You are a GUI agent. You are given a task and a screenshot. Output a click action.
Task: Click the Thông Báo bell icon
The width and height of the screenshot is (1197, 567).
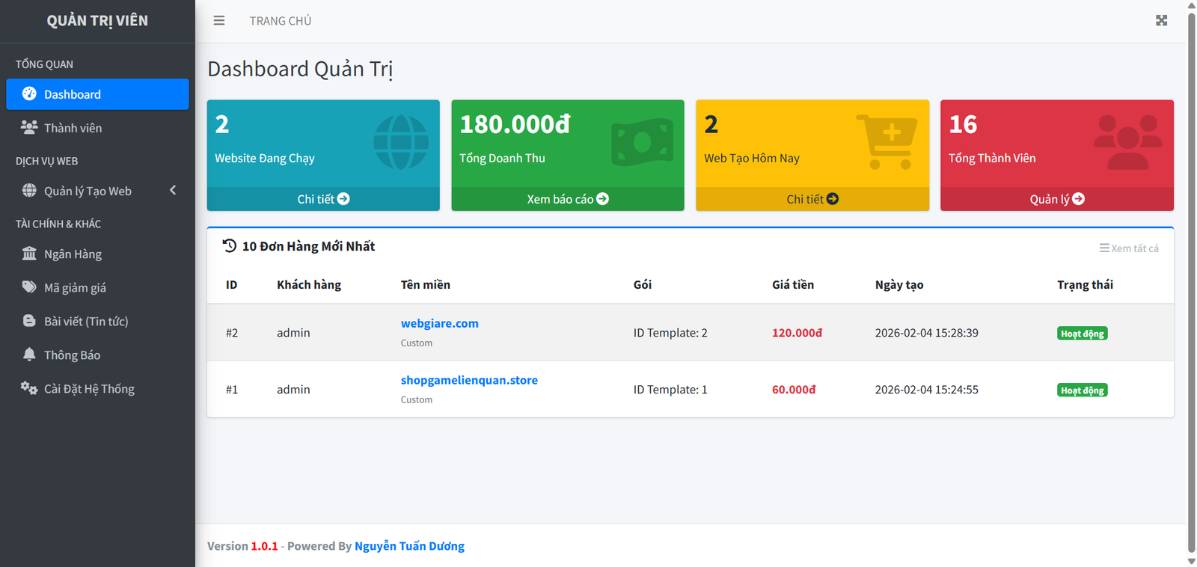[29, 355]
